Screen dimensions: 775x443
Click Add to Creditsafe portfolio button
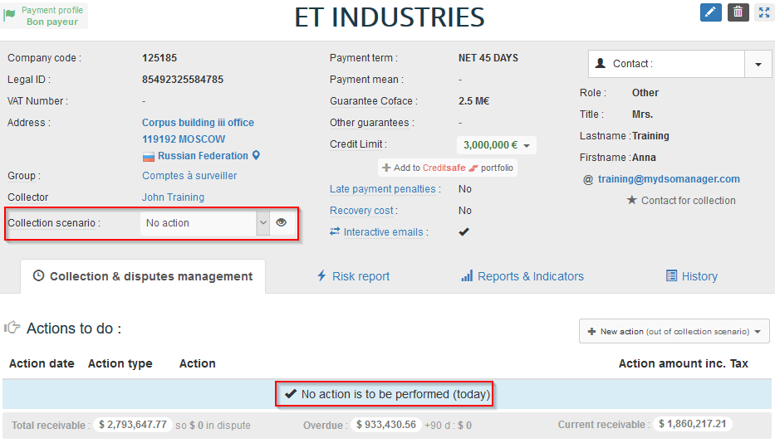(448, 168)
